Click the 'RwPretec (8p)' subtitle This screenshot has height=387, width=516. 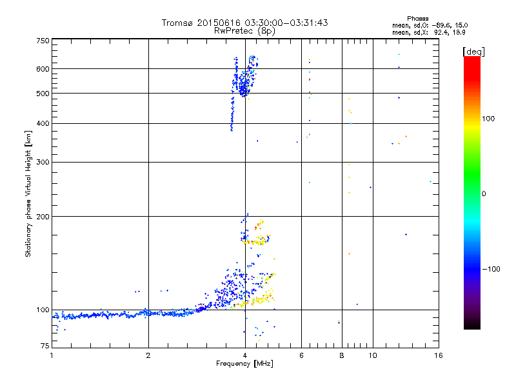(x=244, y=31)
